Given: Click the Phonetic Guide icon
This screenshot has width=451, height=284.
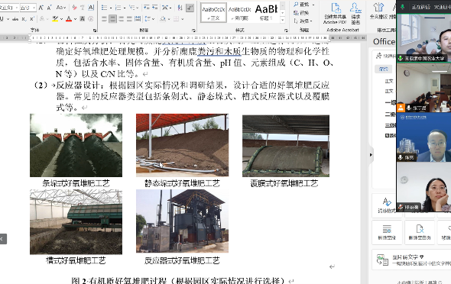Looking at the screenshot, I should pyautogui.click(x=83, y=8).
